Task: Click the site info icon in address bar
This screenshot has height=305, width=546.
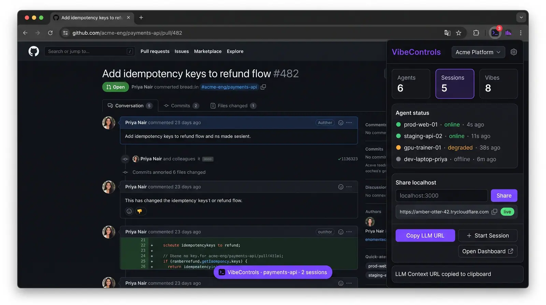Action: pos(66,33)
